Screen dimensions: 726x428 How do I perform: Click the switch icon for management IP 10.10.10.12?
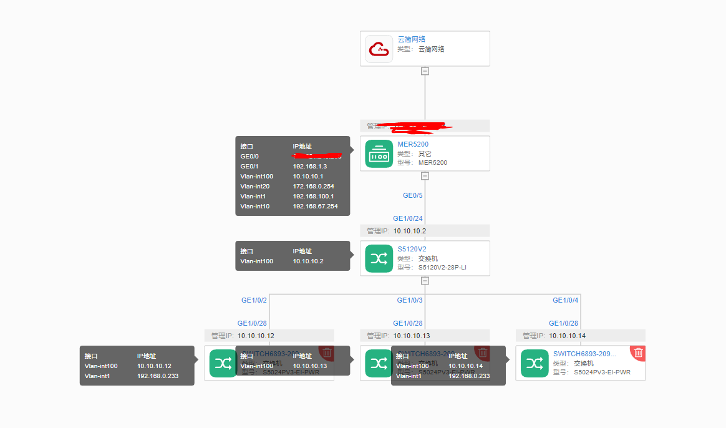223,364
